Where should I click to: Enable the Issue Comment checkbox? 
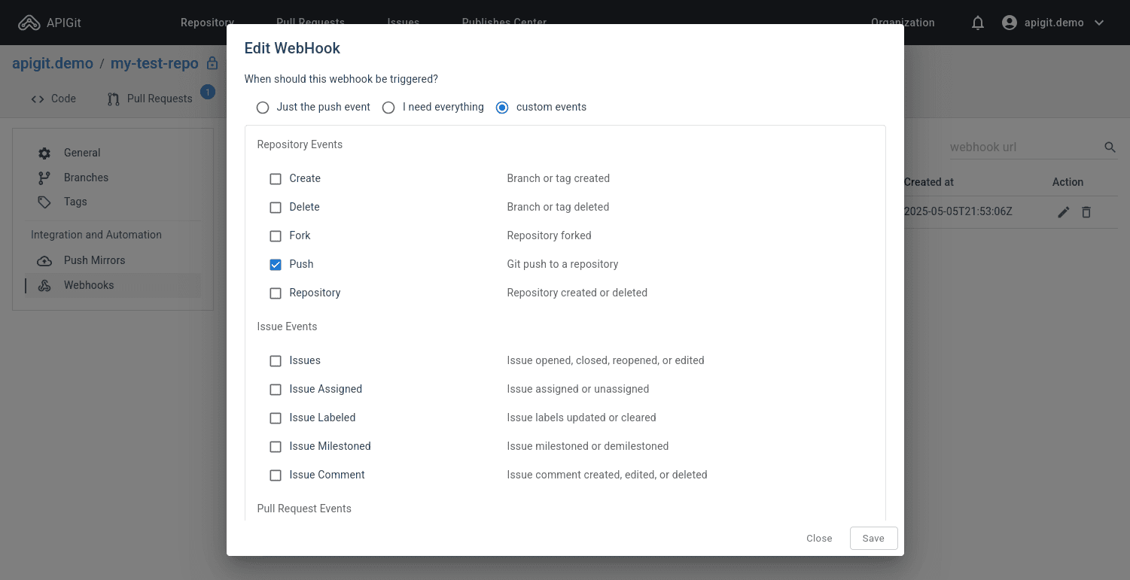click(x=276, y=475)
